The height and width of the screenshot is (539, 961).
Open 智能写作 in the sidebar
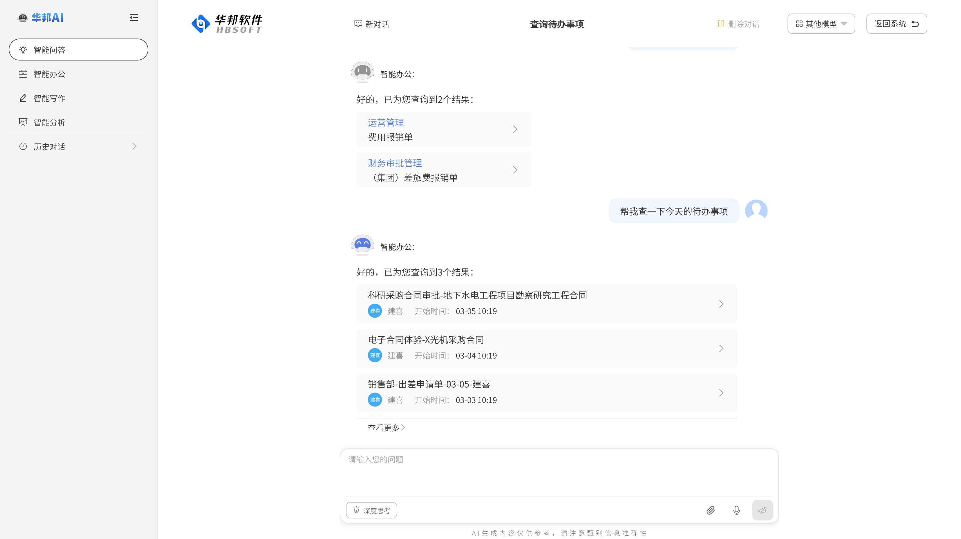[x=78, y=98]
